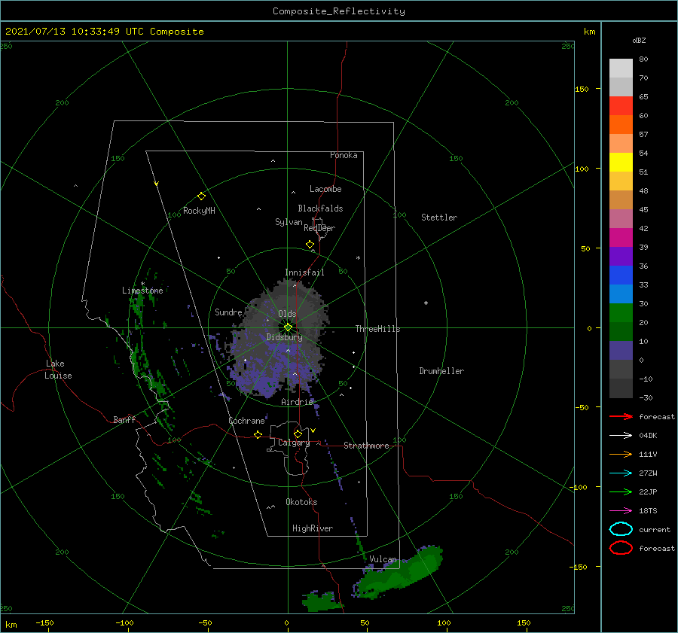Click the green 22JP arrow in legend
This screenshot has width=678, height=633.
(x=621, y=491)
